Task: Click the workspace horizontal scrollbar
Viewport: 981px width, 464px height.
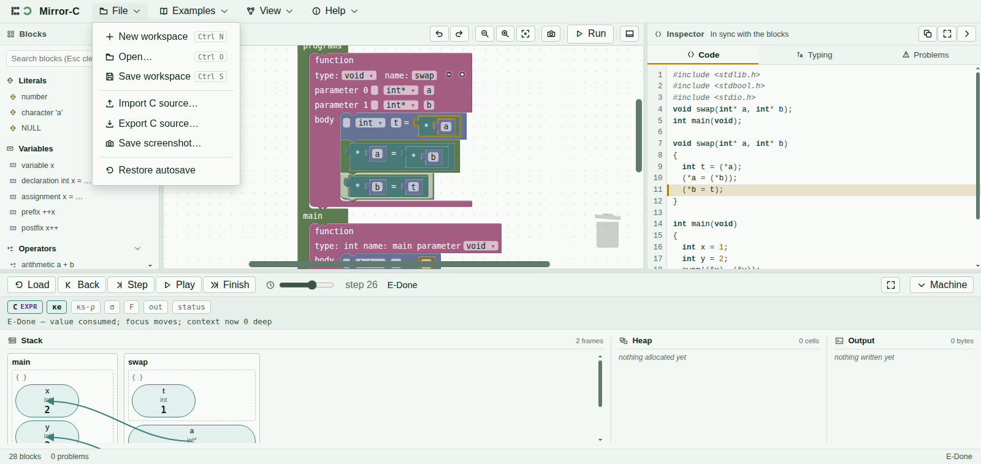Action: tap(399, 264)
